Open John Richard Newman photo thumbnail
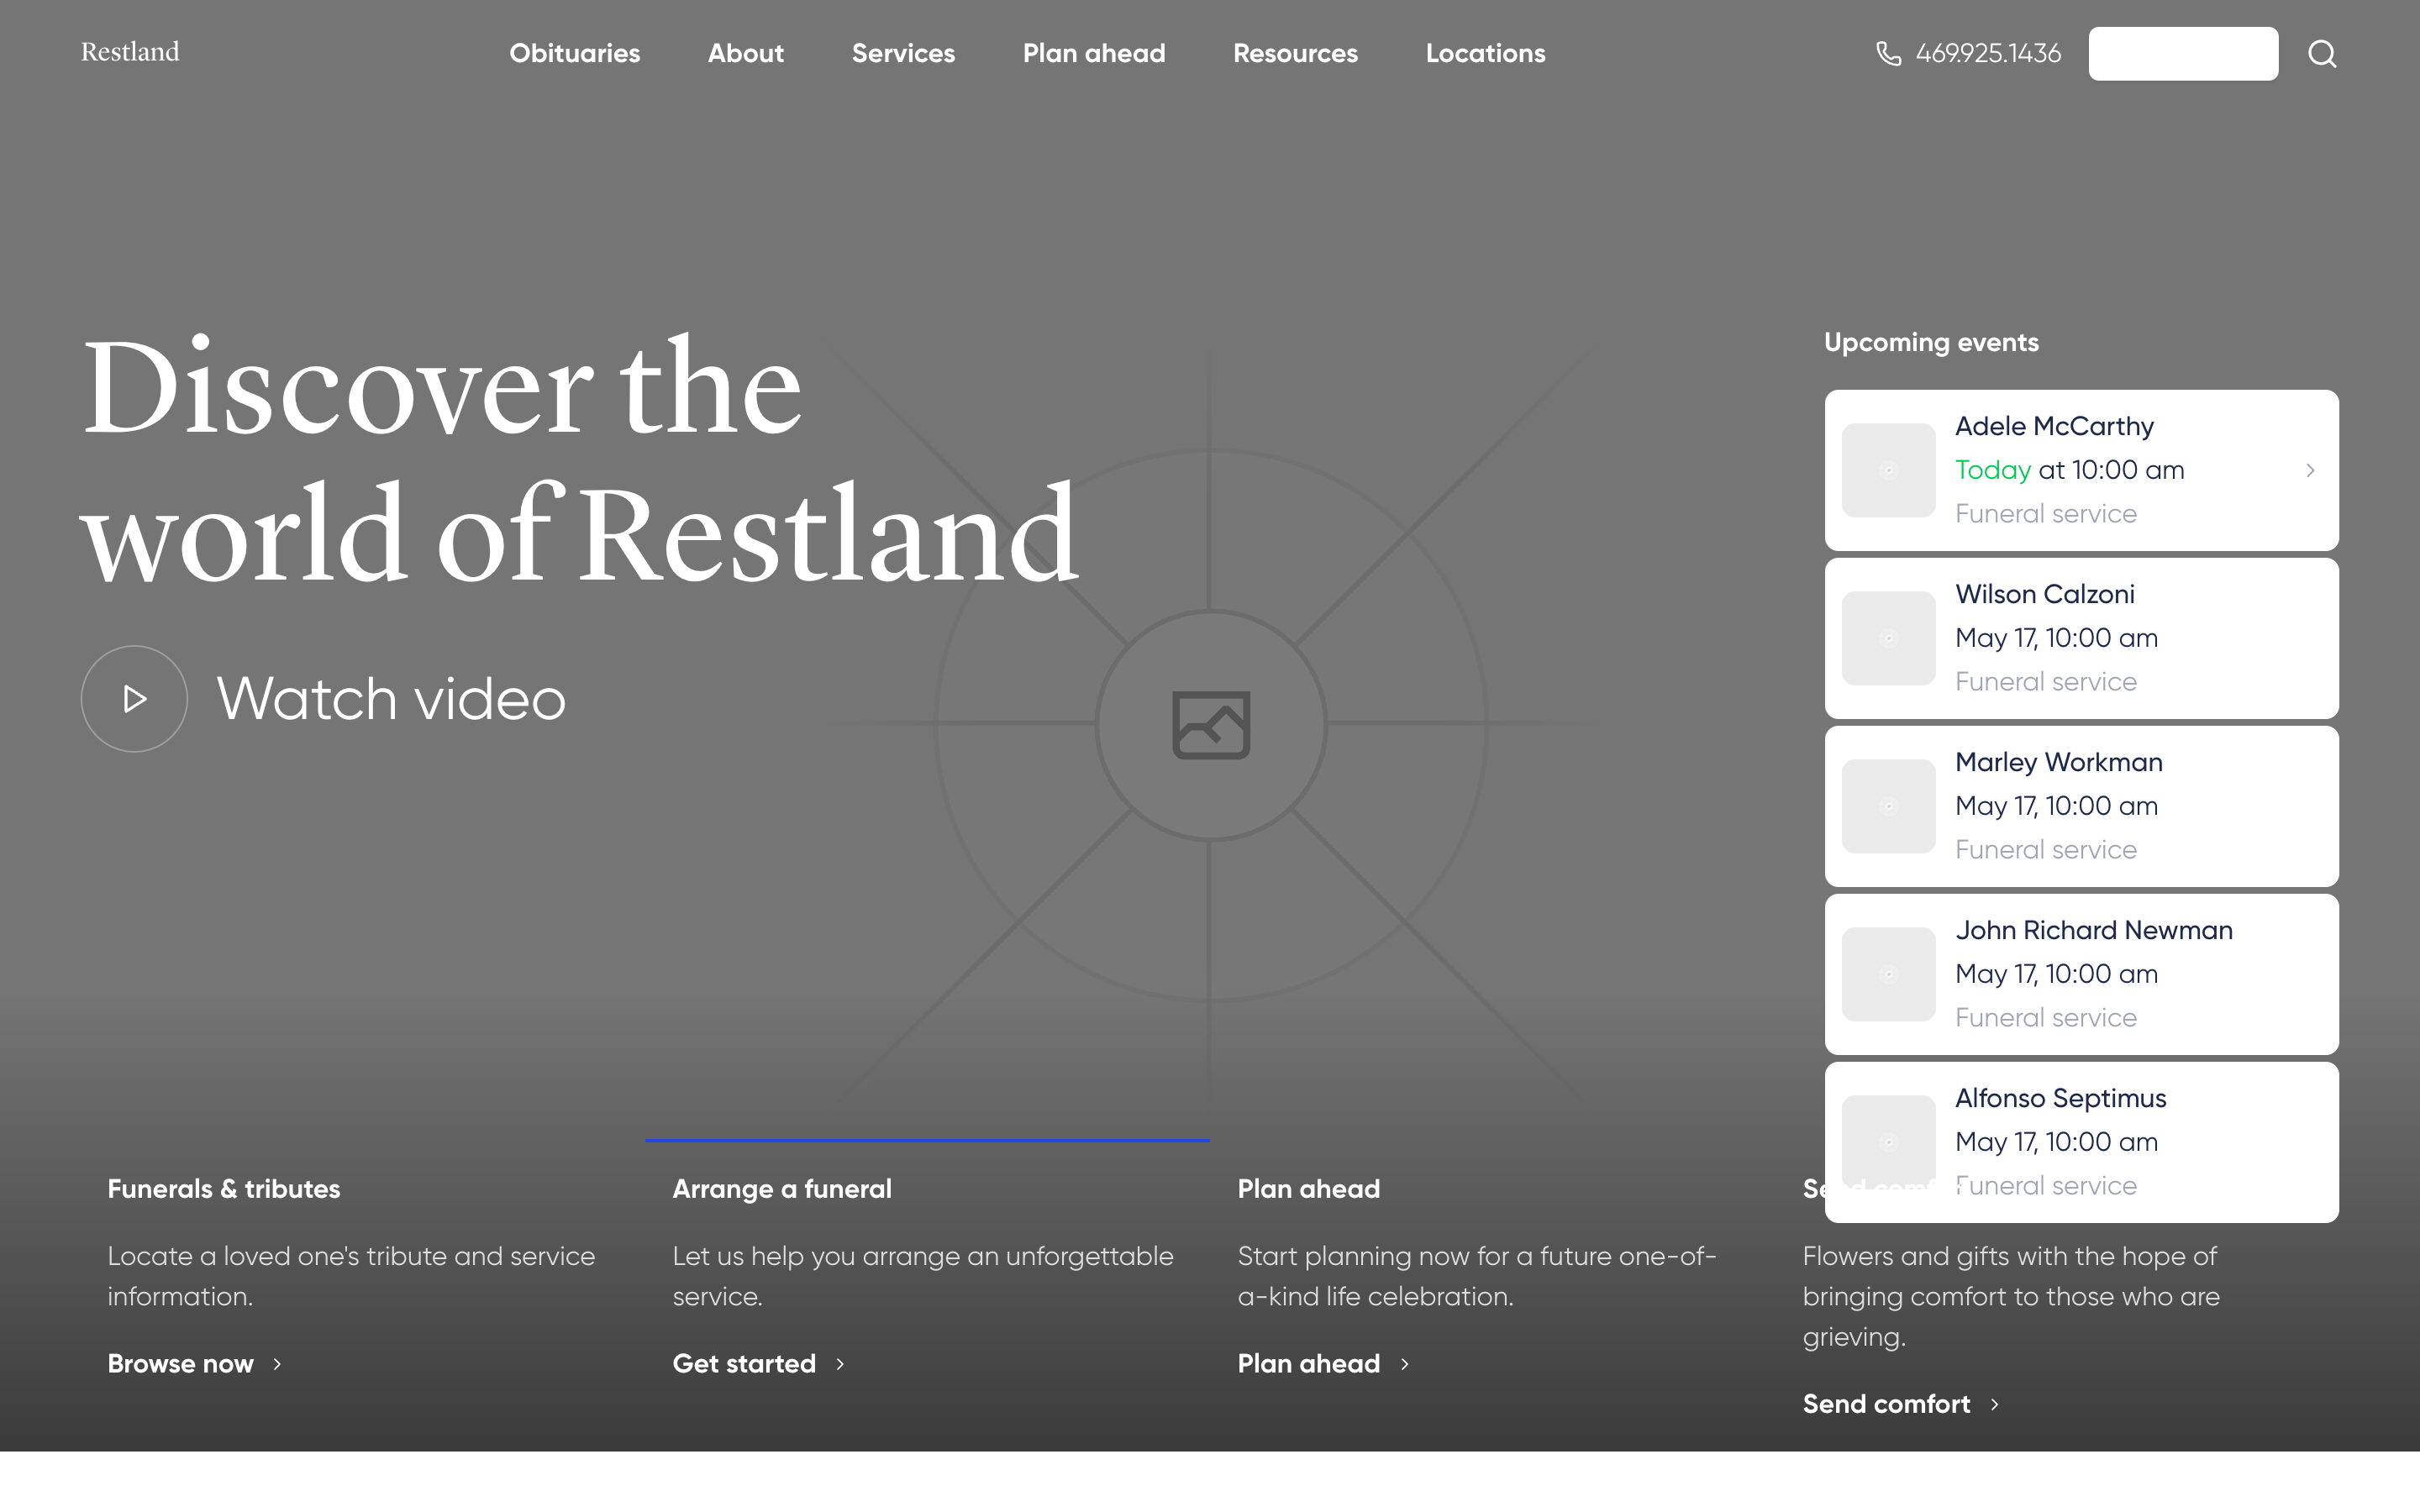Screen dimensions: 2420x1512 click(1888, 974)
